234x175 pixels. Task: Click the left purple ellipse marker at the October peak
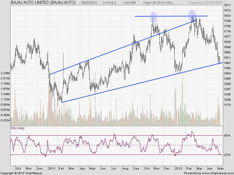click(154, 18)
